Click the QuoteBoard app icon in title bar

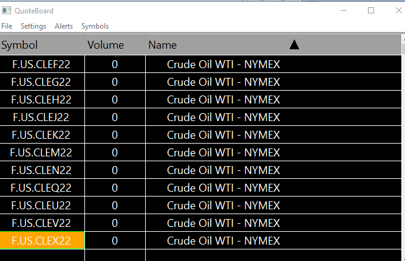pos(7,10)
